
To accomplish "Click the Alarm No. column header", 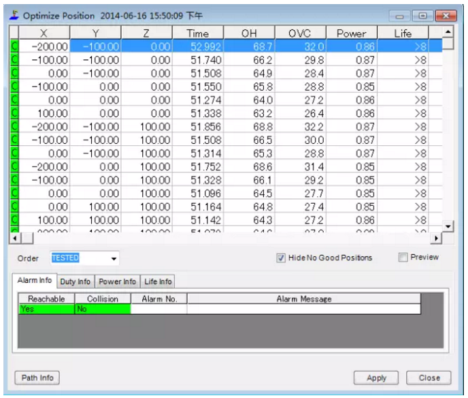I will (159, 298).
